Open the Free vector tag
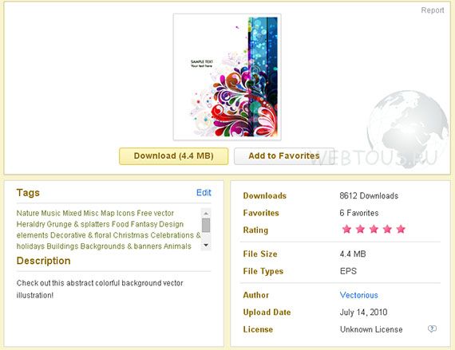This screenshot has height=350, width=455. [155, 213]
